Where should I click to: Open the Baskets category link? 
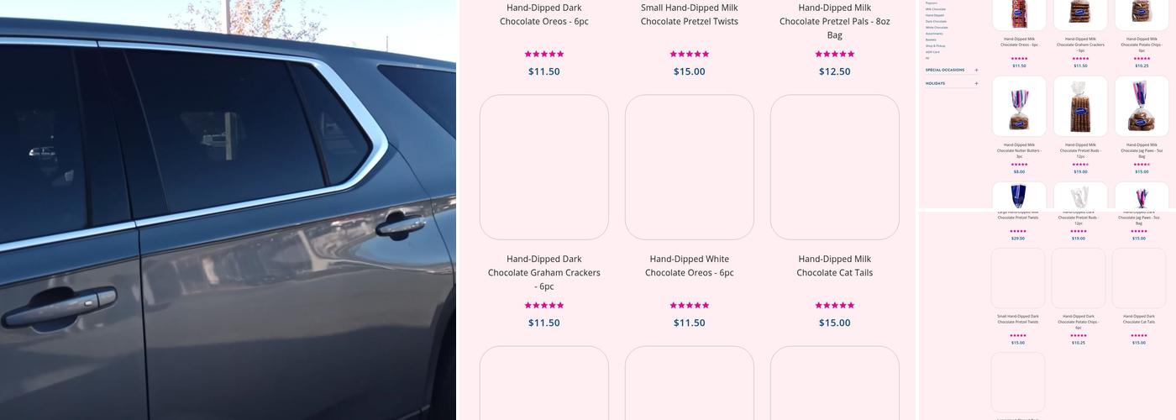point(931,39)
